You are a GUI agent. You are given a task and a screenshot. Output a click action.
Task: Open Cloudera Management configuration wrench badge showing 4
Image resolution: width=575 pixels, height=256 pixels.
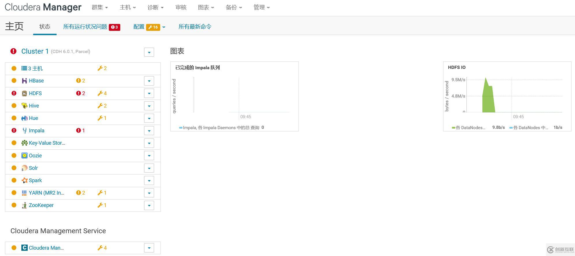pos(102,248)
